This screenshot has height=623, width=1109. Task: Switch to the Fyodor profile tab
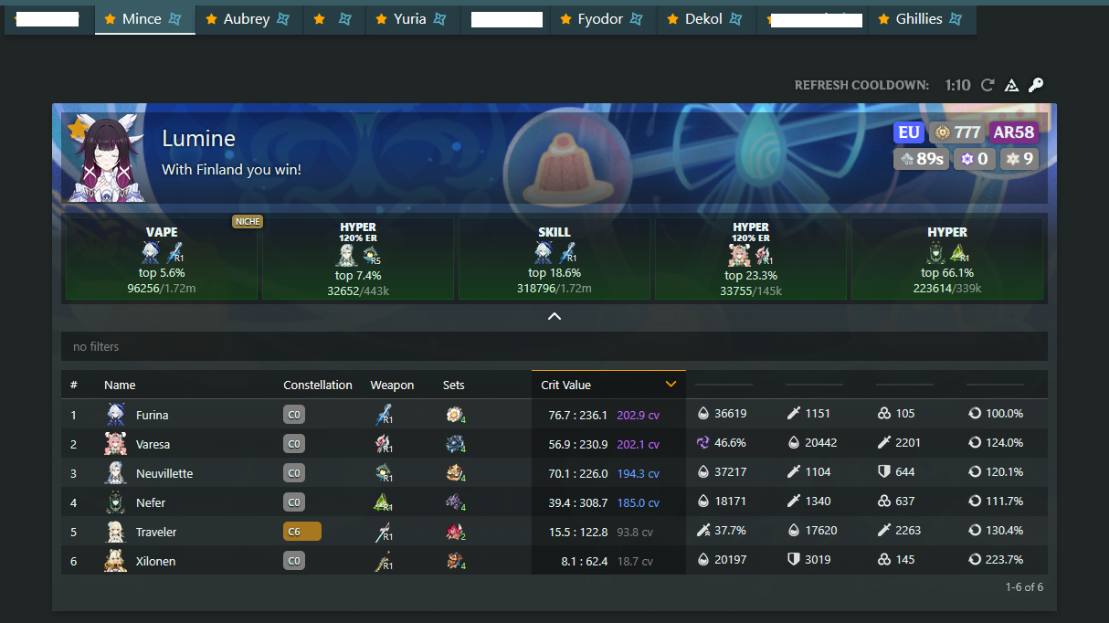point(604,19)
